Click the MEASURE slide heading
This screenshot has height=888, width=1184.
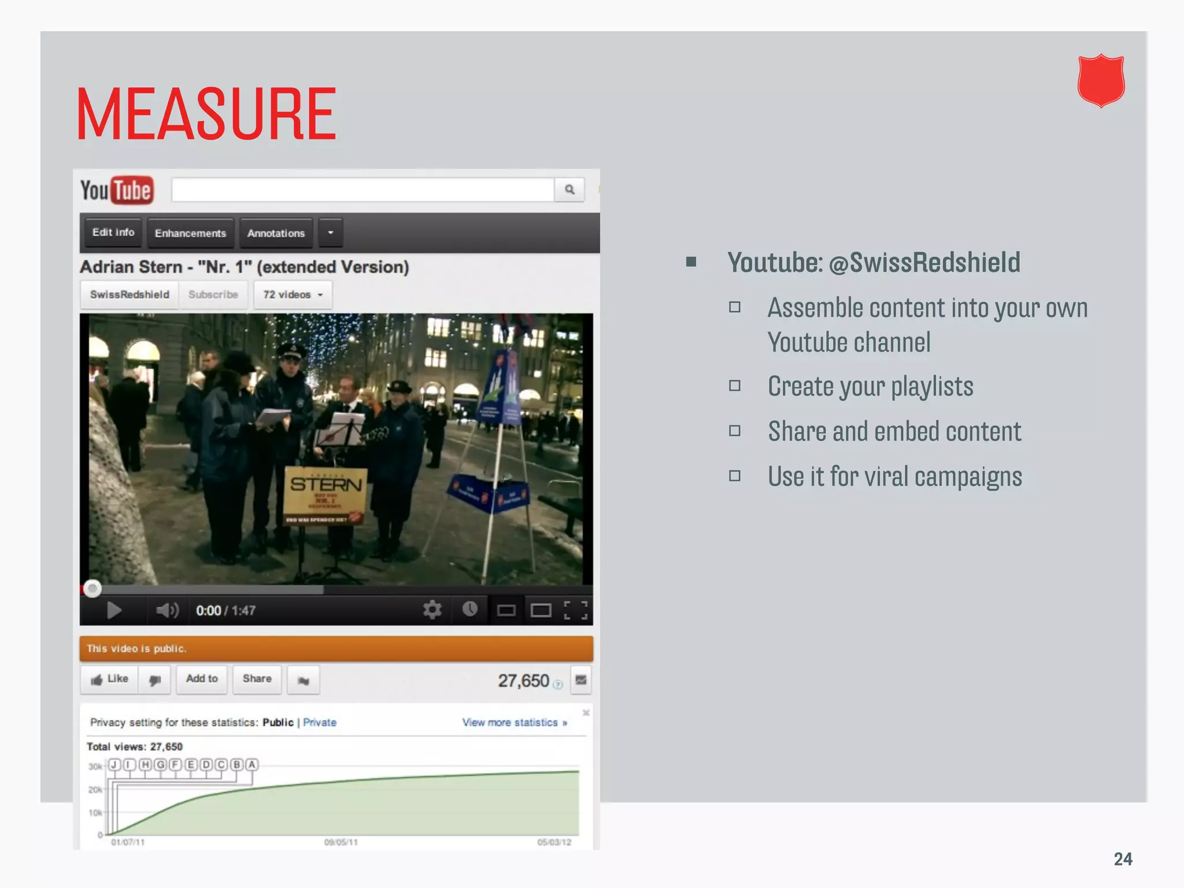[x=206, y=114]
